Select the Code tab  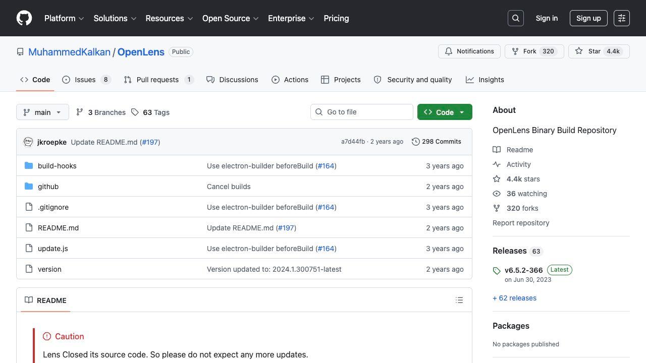pos(35,80)
